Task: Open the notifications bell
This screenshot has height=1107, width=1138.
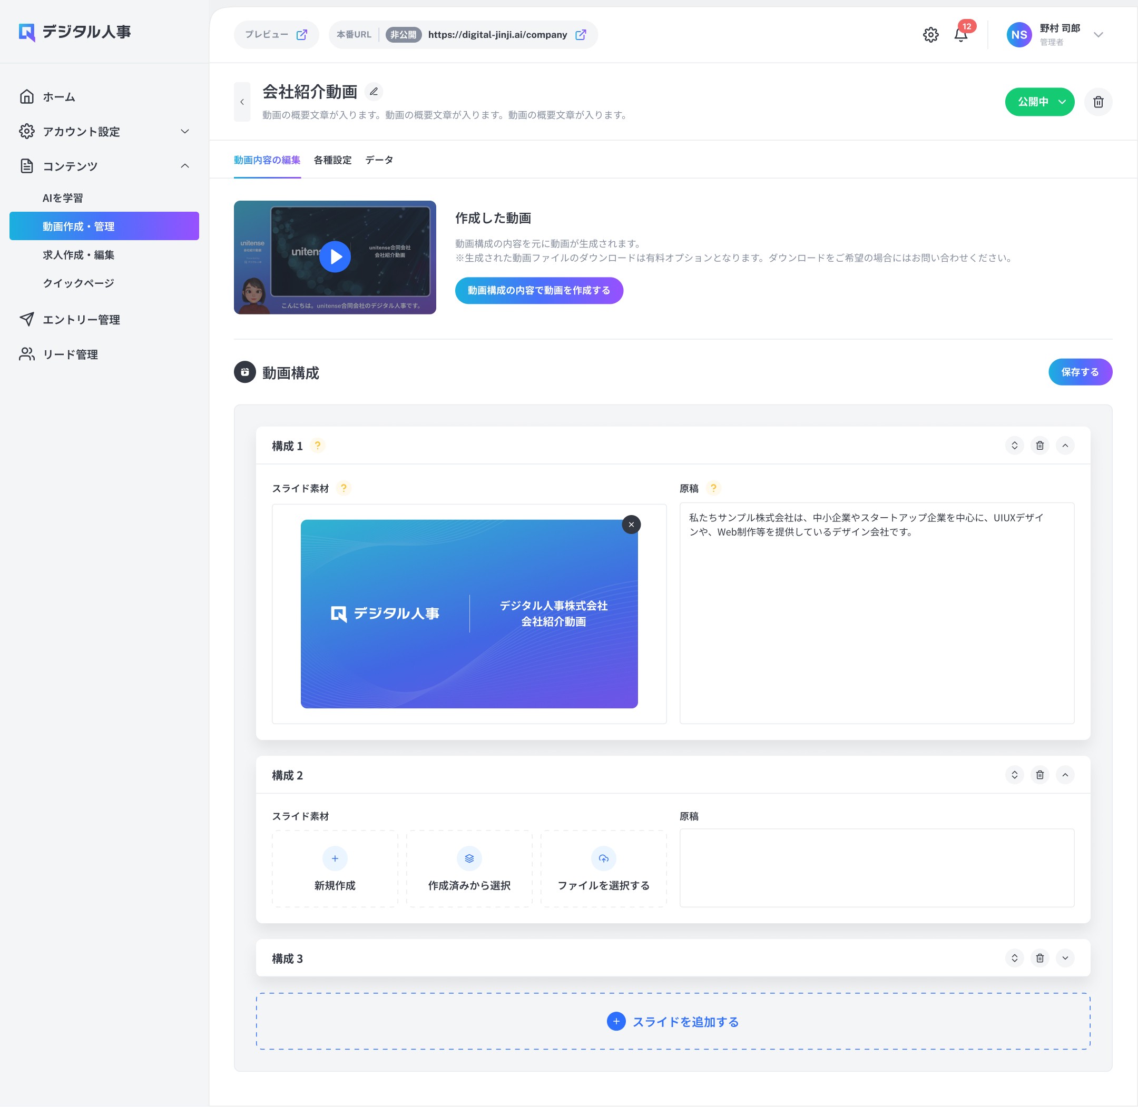Action: coord(960,35)
